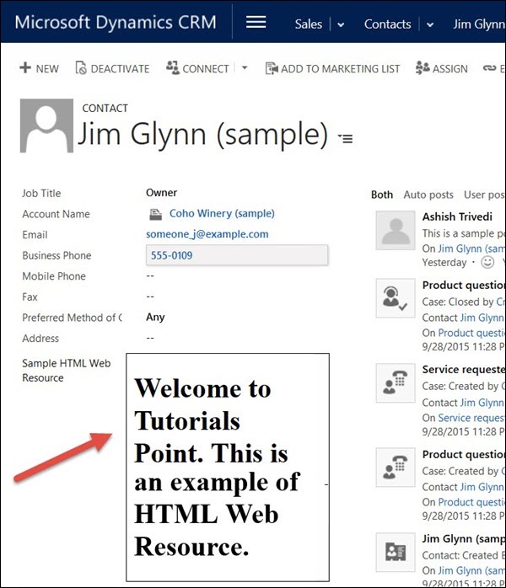Screen dimensions: 506x588
Task: Open the Sales navigation area
Action: click(308, 24)
